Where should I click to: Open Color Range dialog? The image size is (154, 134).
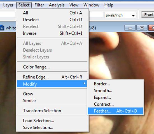pos(52,67)
